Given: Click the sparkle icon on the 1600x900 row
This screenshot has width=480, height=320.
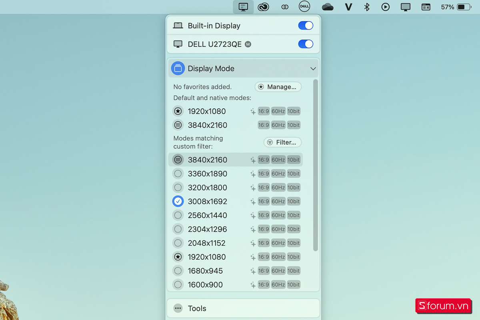Looking at the screenshot, I should [x=253, y=285].
